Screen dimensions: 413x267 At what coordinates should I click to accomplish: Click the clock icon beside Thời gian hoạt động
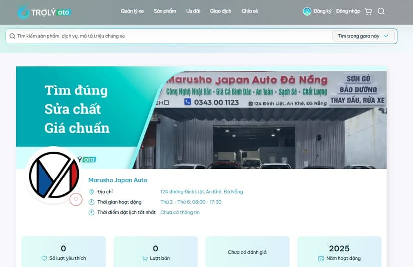[91, 202]
